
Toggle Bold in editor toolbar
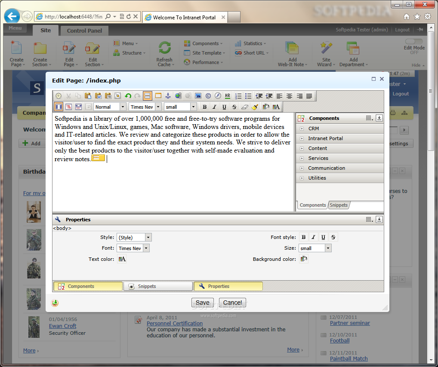[204, 107]
